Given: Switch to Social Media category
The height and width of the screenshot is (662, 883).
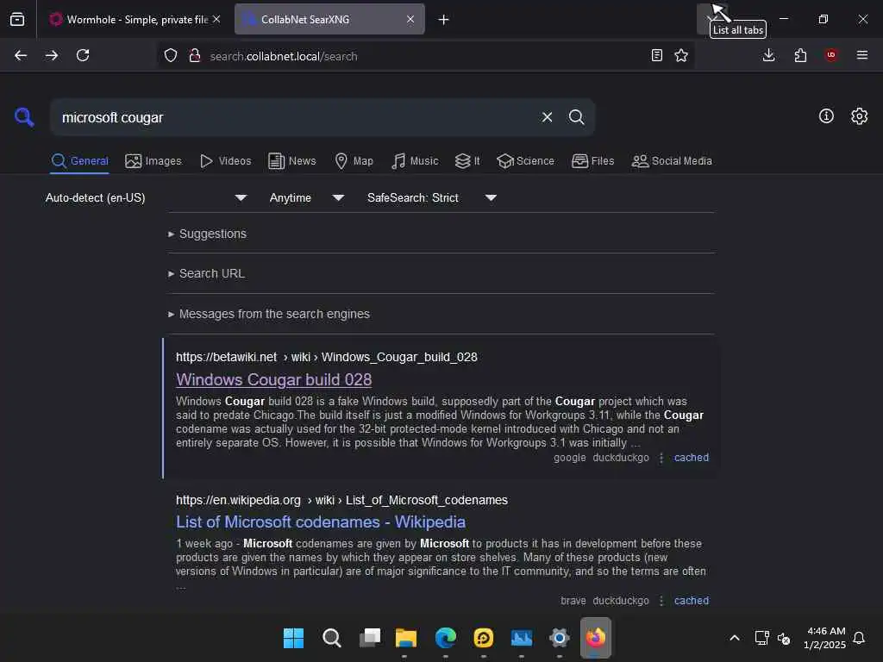Looking at the screenshot, I should (x=671, y=161).
